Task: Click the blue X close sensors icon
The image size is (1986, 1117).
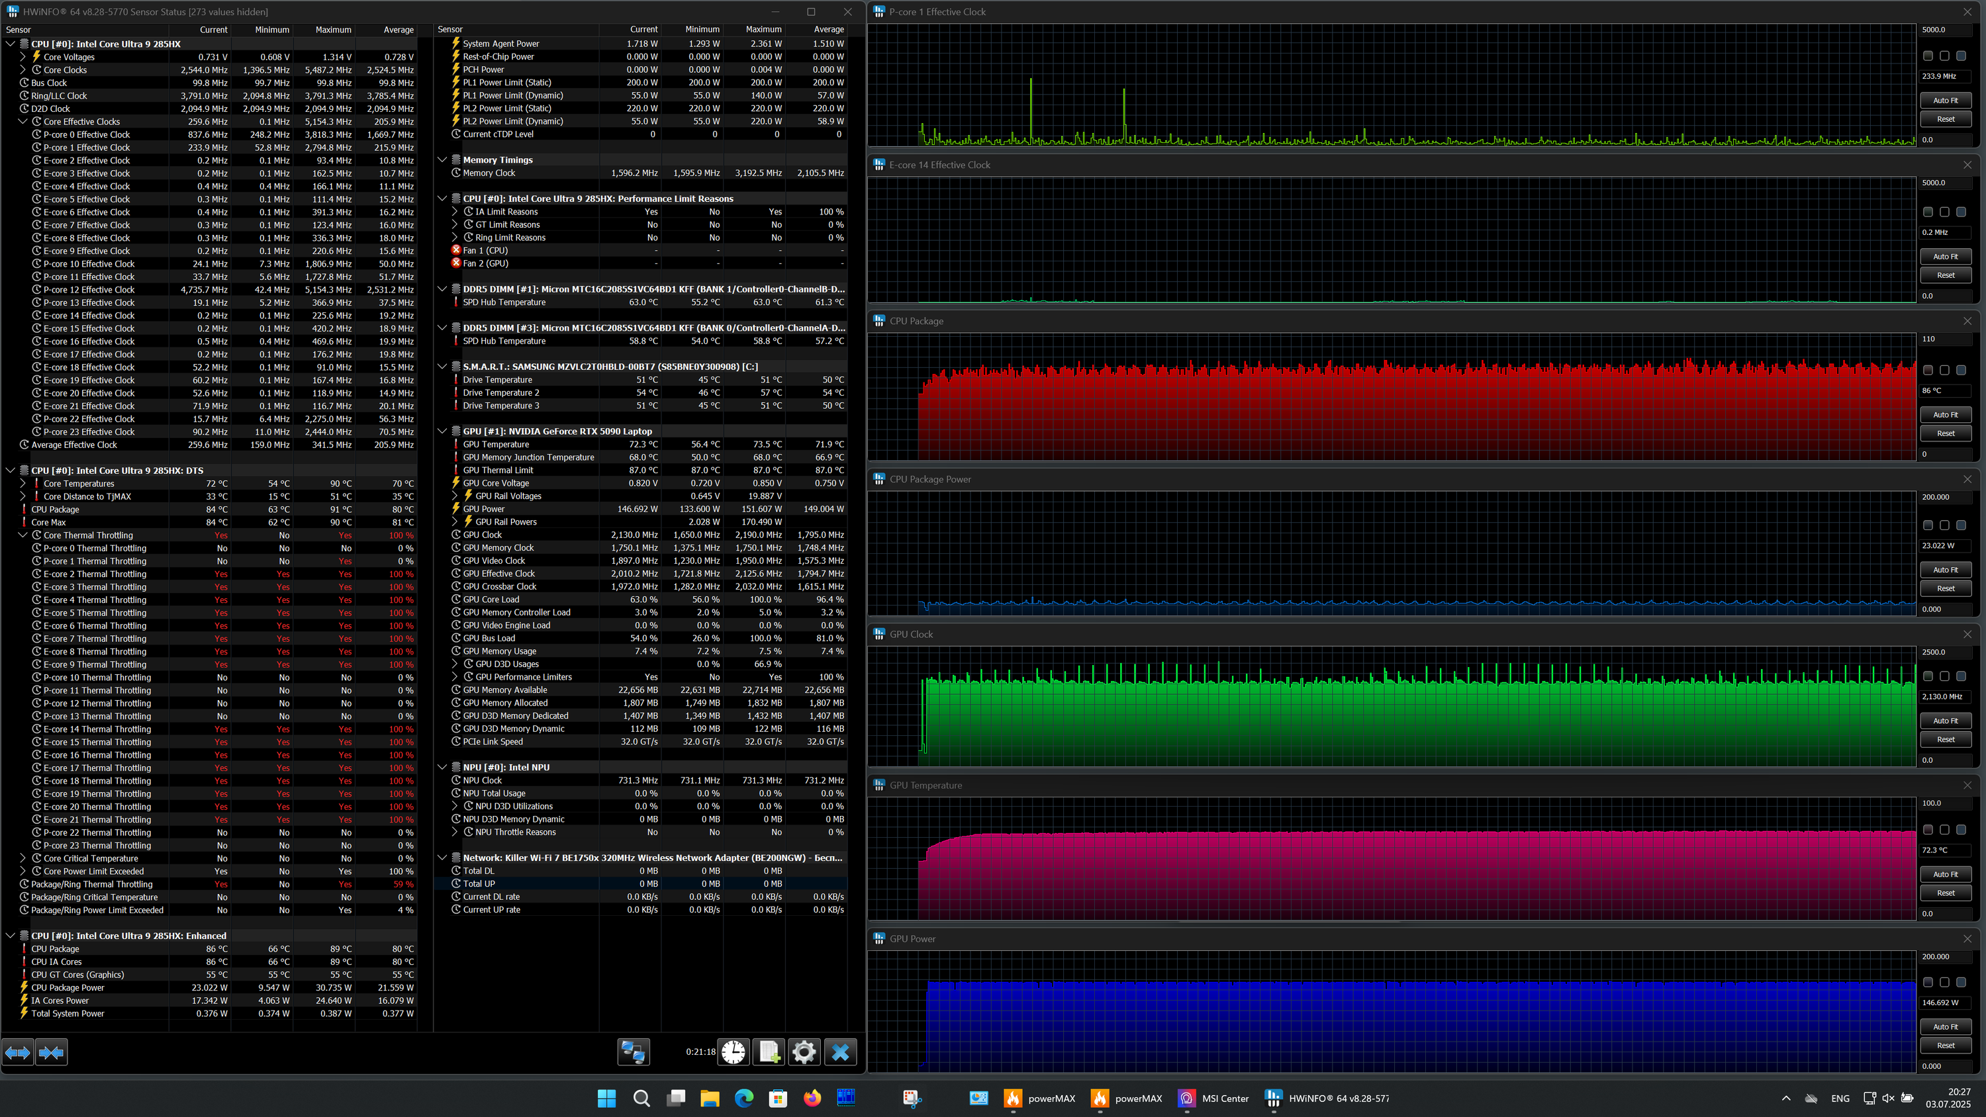Action: coord(839,1051)
